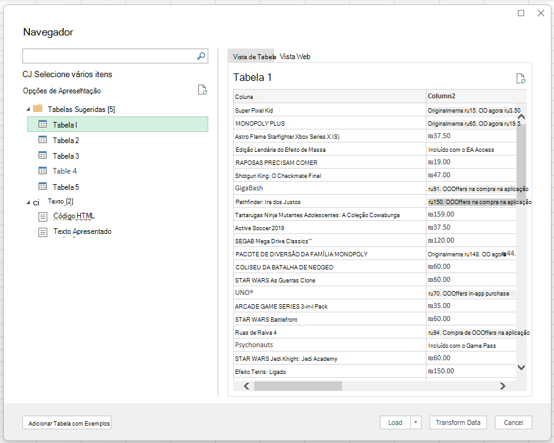Viewport: 554px width, 443px height.
Task: Select Table 4 in the tree
Action: click(65, 171)
